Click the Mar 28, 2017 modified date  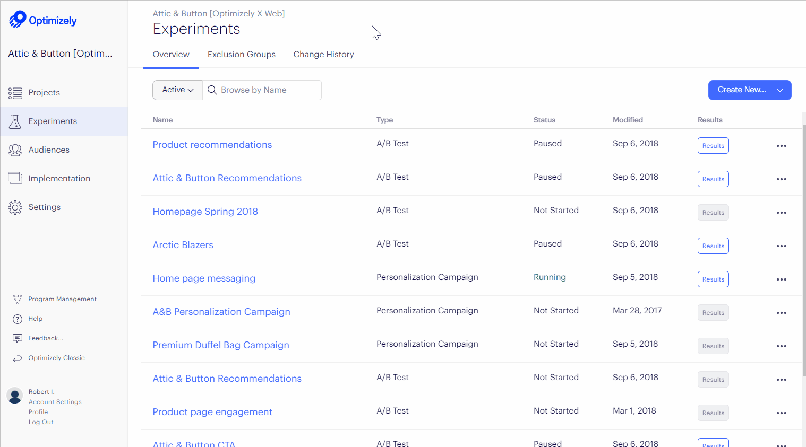click(x=637, y=311)
